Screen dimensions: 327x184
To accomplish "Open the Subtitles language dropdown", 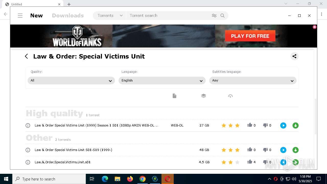I will coord(253,80).
